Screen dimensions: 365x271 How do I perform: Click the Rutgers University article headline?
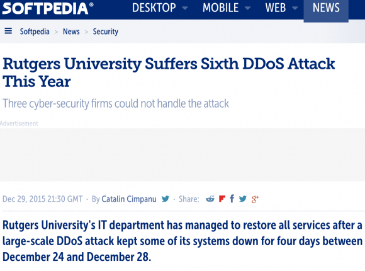click(169, 72)
